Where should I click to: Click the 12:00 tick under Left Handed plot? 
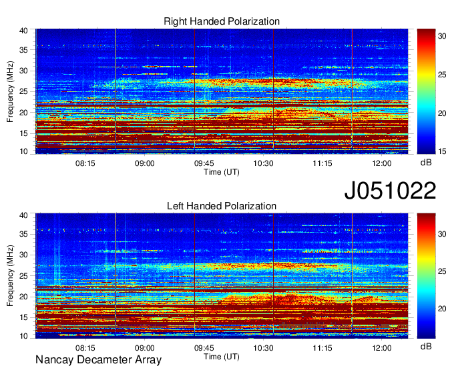tap(382, 348)
